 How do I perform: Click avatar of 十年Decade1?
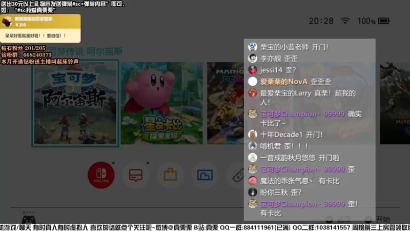coord(253,134)
